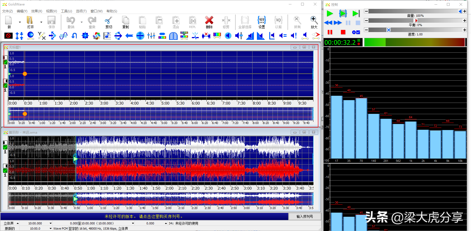The image size is (471, 231).
Task: Open the 编辑(Y) menu
Action: coord(22,11)
